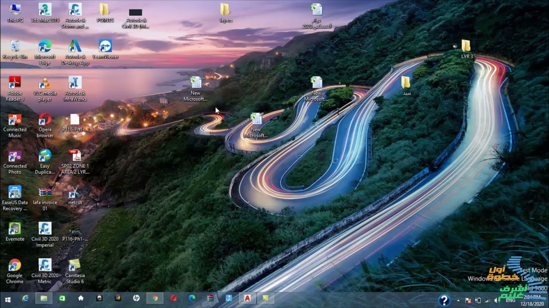549x308 pixels.
Task: Check the battery status tray icon
Action: click(x=478, y=300)
